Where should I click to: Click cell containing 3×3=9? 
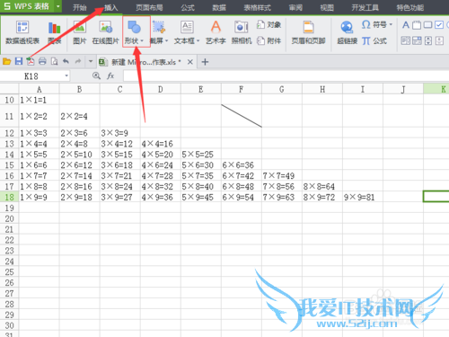point(120,133)
